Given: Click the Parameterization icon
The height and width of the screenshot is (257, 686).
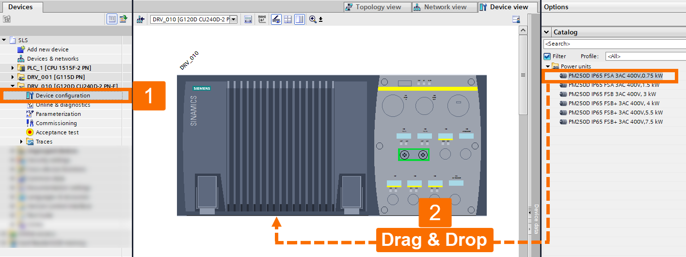Looking at the screenshot, I should click(x=30, y=114).
